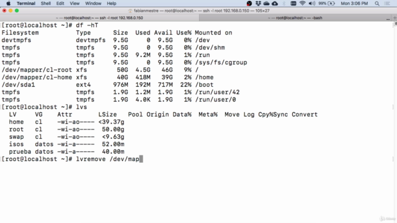Switch to the ssh root 192.168.0.150 tab
Image resolution: width=397 pixels, height=223 pixels.
99,18
